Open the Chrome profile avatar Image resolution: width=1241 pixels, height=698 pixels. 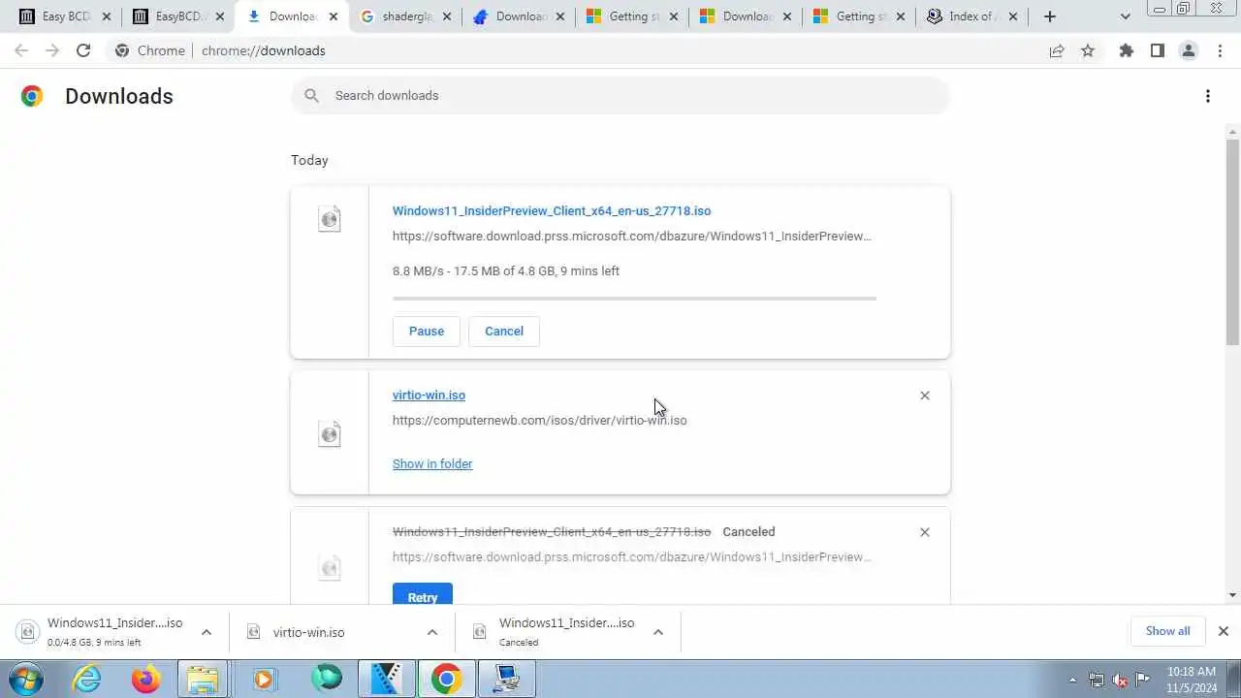(x=1189, y=50)
